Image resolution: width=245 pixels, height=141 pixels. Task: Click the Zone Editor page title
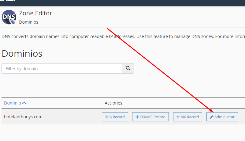tap(35, 13)
